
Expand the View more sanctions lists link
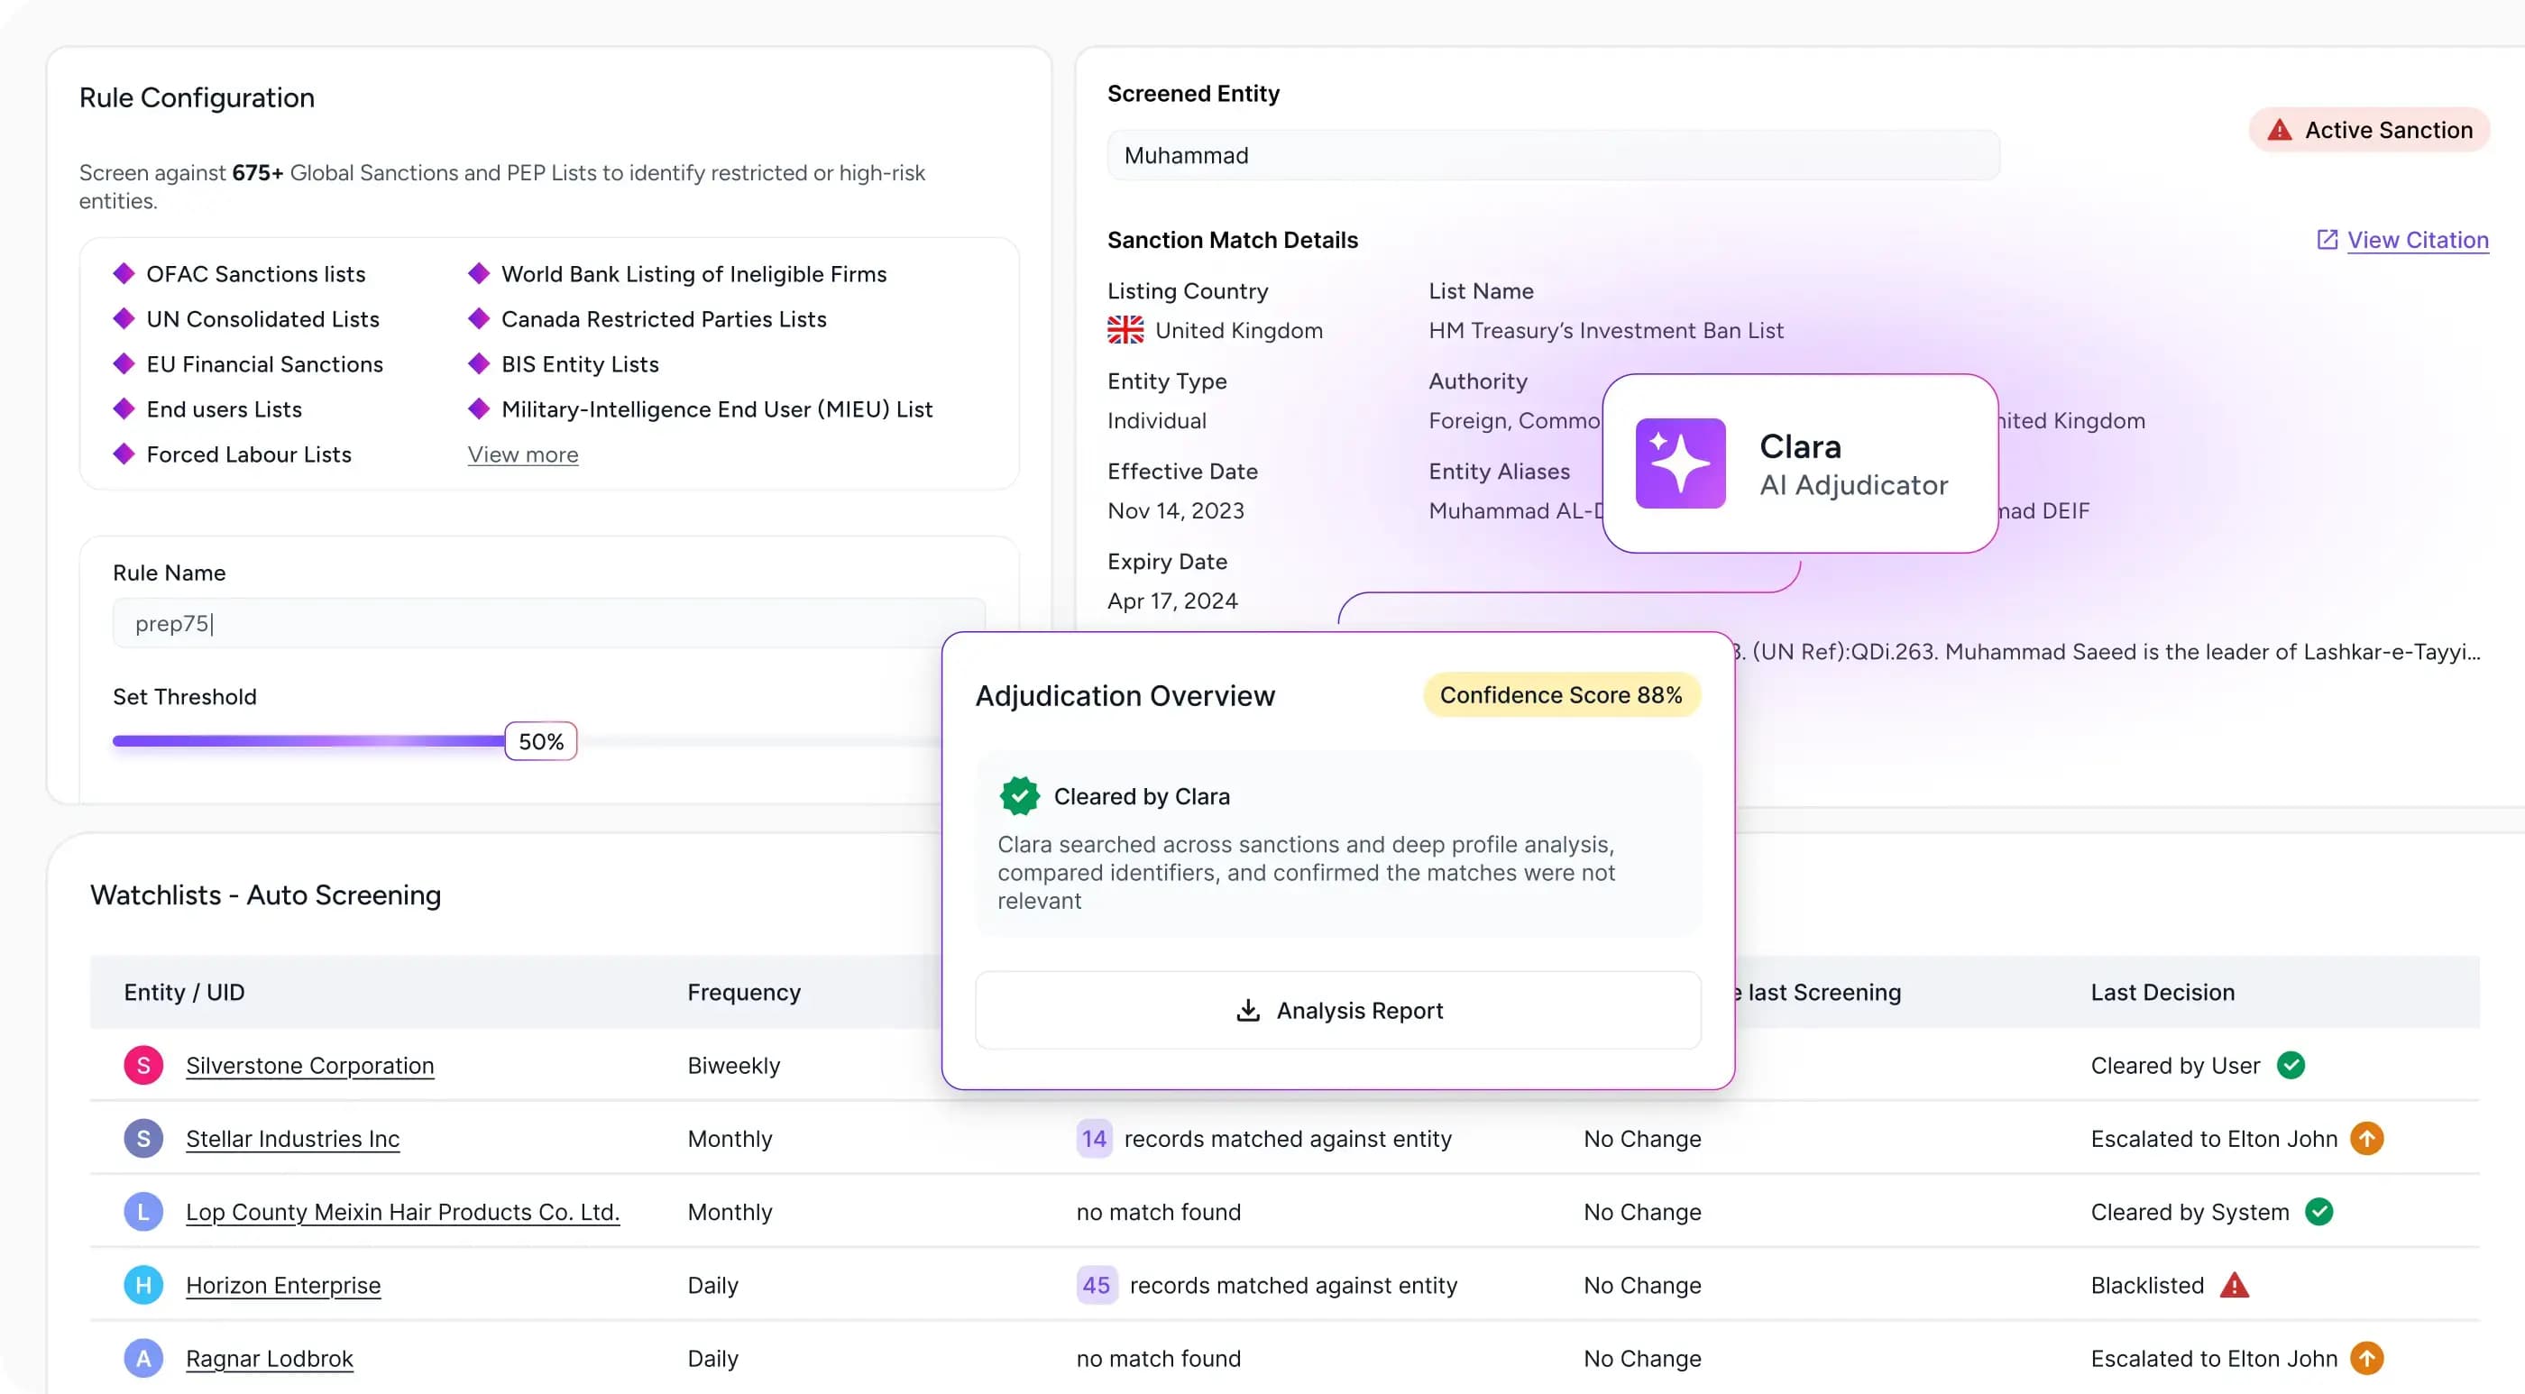(x=522, y=454)
